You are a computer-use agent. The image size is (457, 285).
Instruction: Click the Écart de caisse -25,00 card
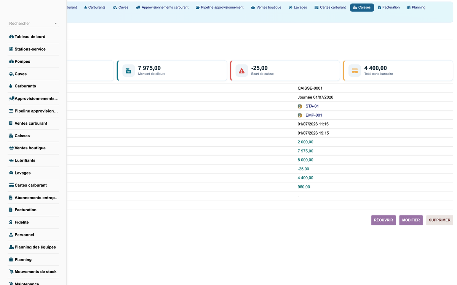[285, 71]
